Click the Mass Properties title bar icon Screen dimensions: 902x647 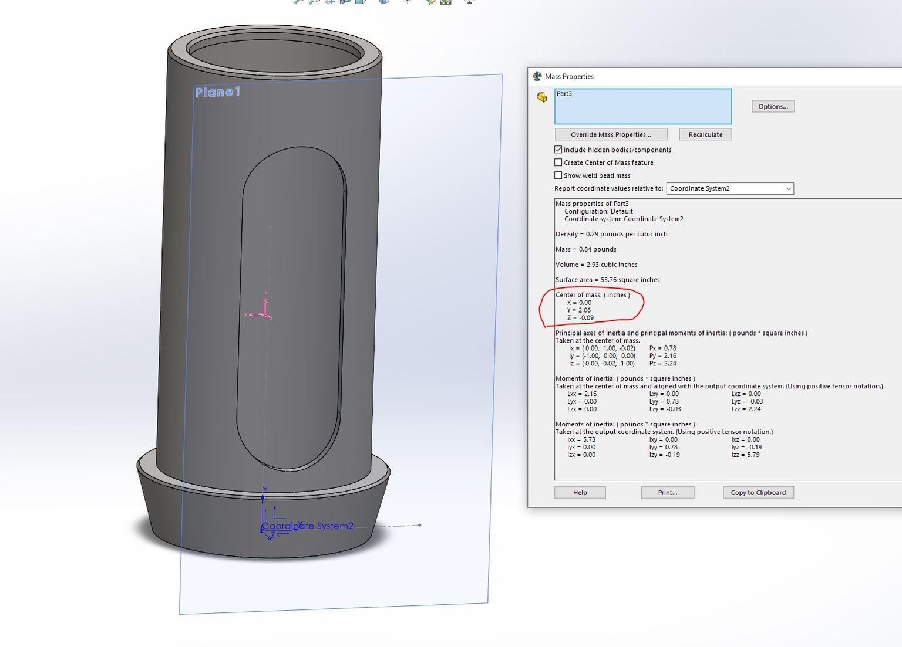(x=537, y=76)
